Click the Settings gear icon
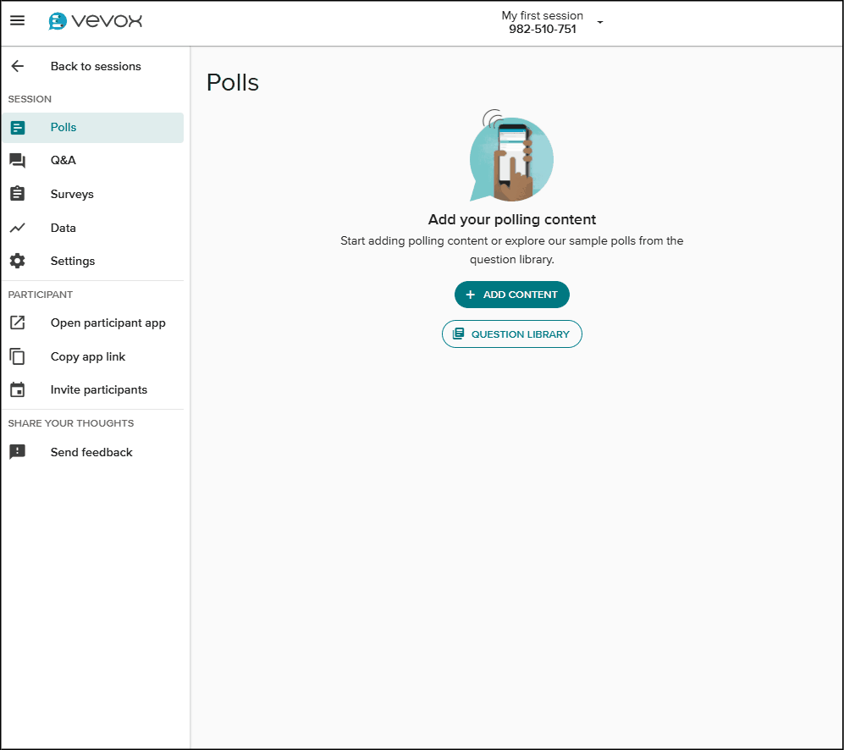The height and width of the screenshot is (750, 844). pyautogui.click(x=17, y=261)
